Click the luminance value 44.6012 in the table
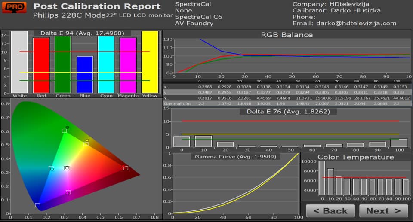Screen dimensions: 413x222 (401, 98)
